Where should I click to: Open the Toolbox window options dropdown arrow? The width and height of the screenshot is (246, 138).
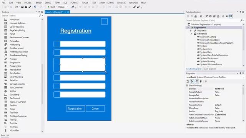[x=36, y=12]
